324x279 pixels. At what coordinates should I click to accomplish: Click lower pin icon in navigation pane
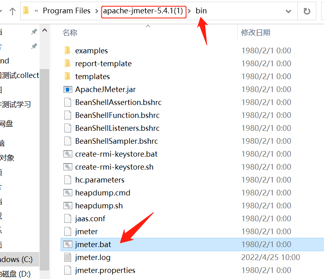pyautogui.click(x=34, y=46)
